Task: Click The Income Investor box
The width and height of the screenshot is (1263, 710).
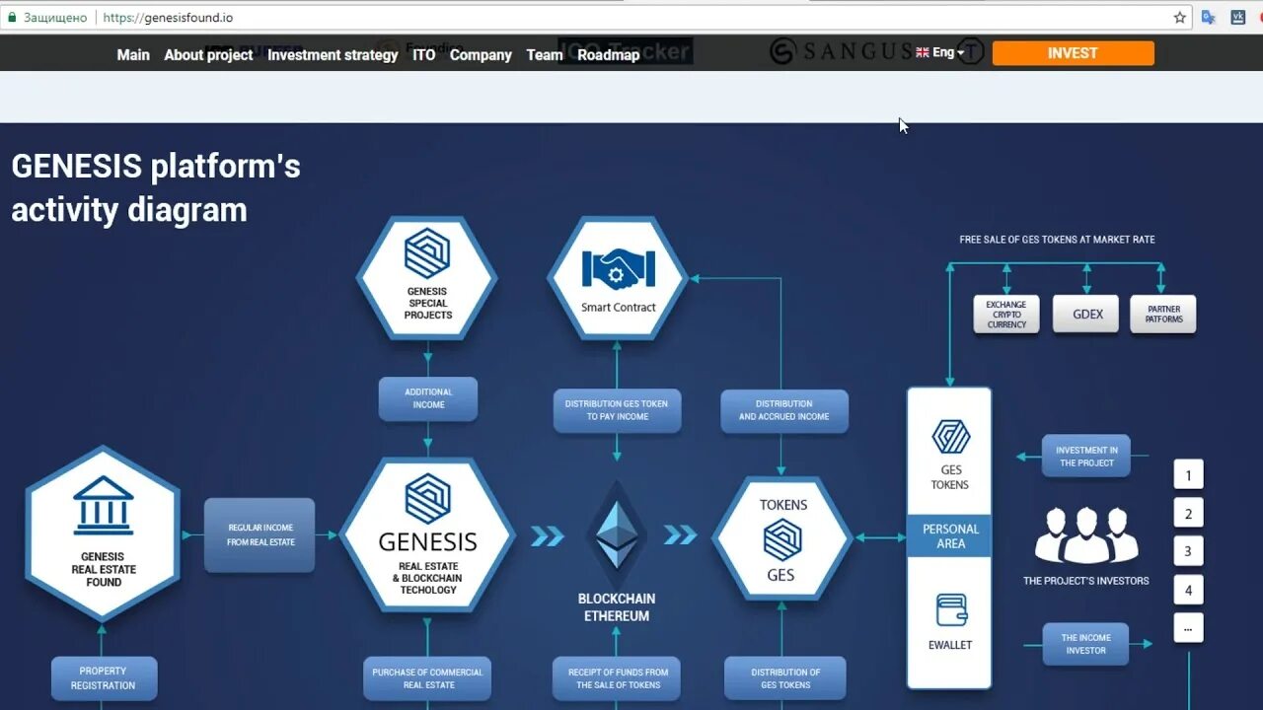Action: pos(1086,644)
